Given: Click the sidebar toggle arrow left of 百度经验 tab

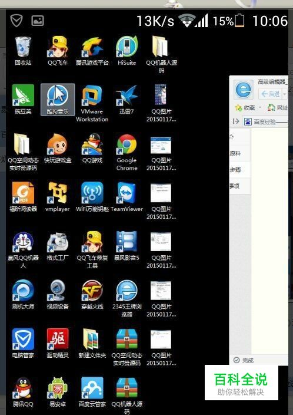Looking at the screenshot, I should 236,121.
